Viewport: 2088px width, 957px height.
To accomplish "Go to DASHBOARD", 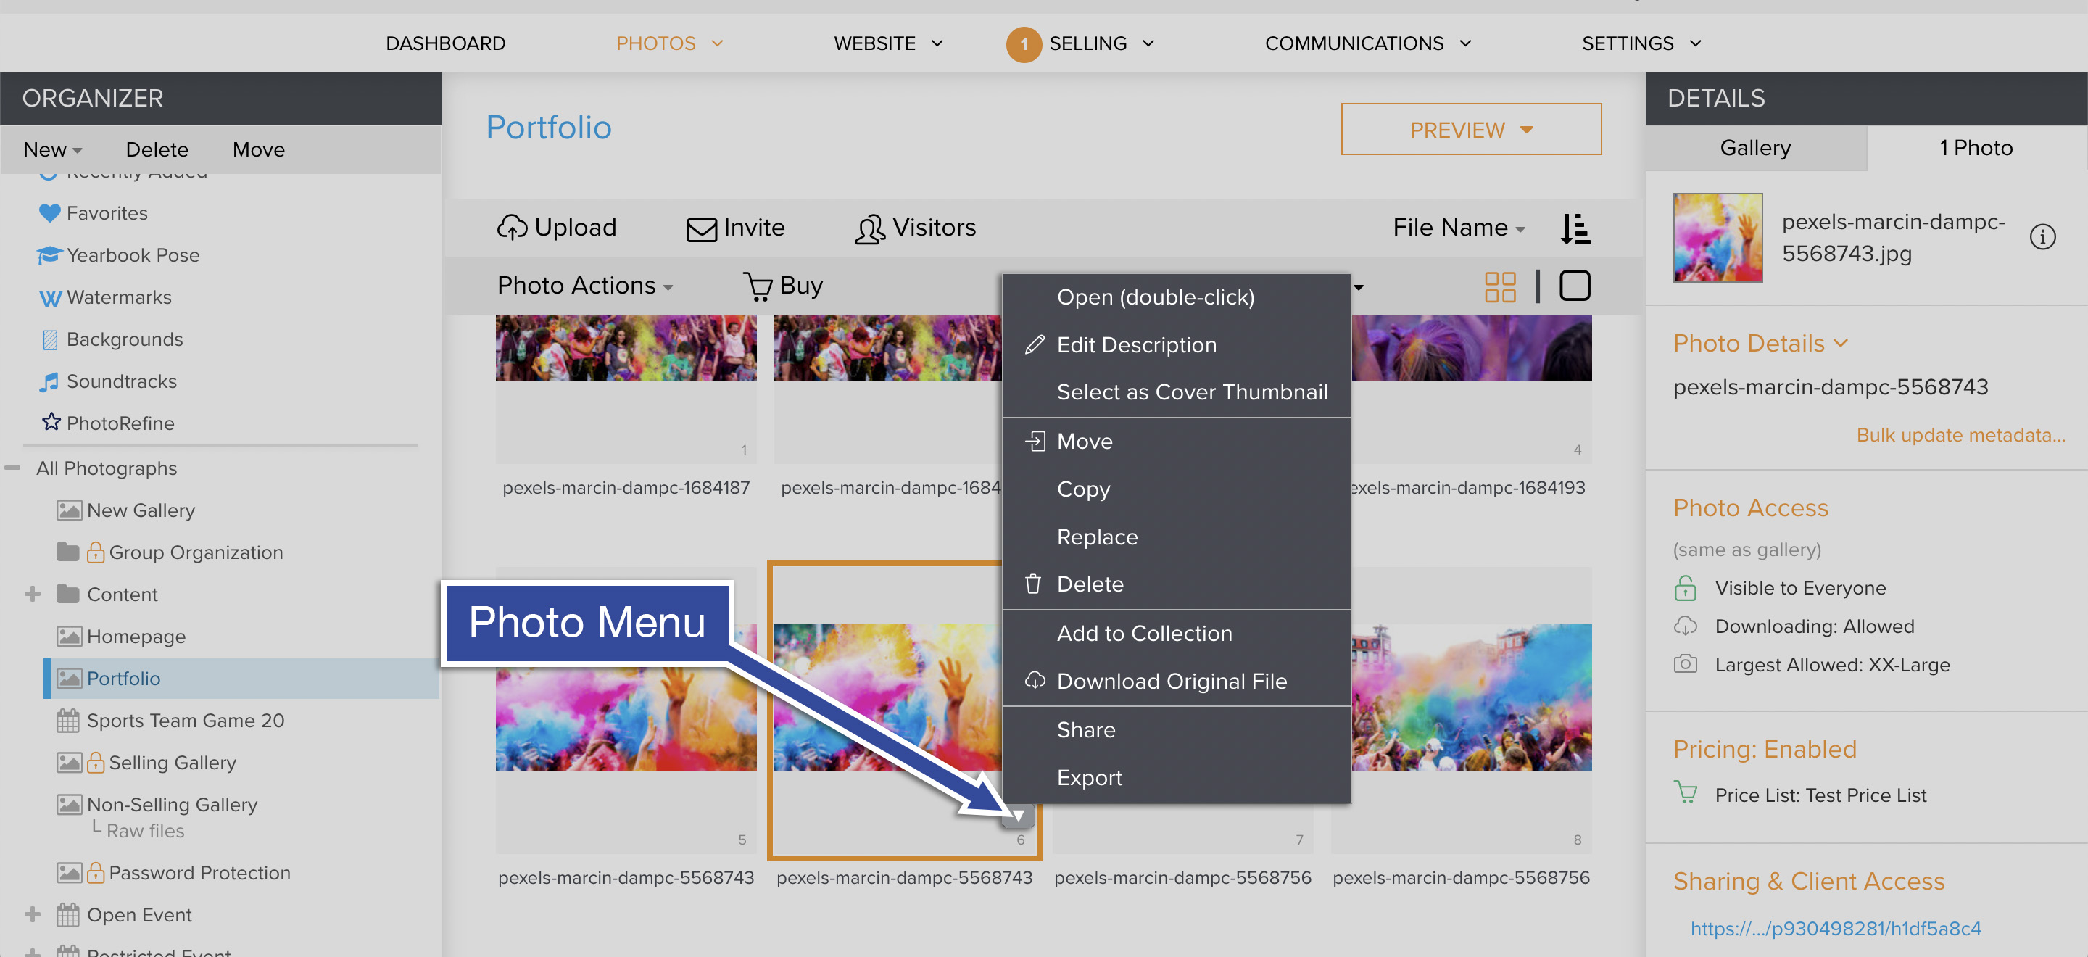I will pos(445,43).
